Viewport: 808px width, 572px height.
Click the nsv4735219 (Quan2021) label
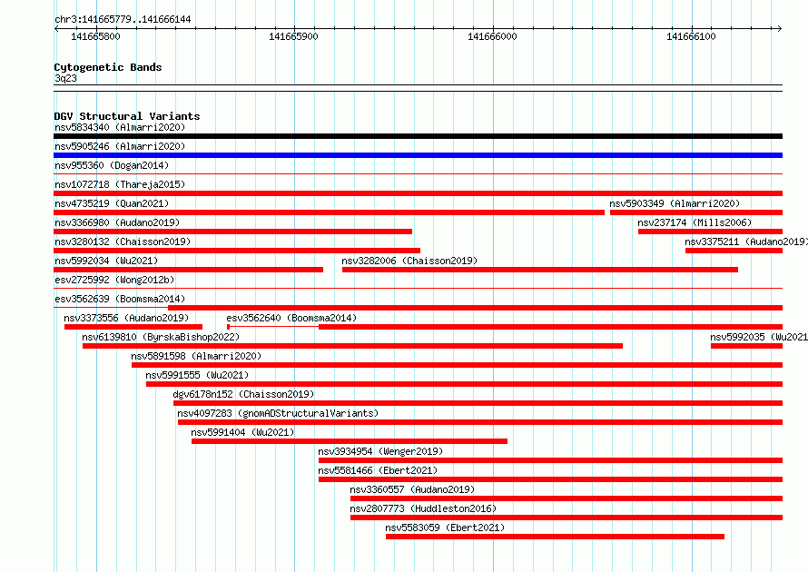click(x=112, y=203)
